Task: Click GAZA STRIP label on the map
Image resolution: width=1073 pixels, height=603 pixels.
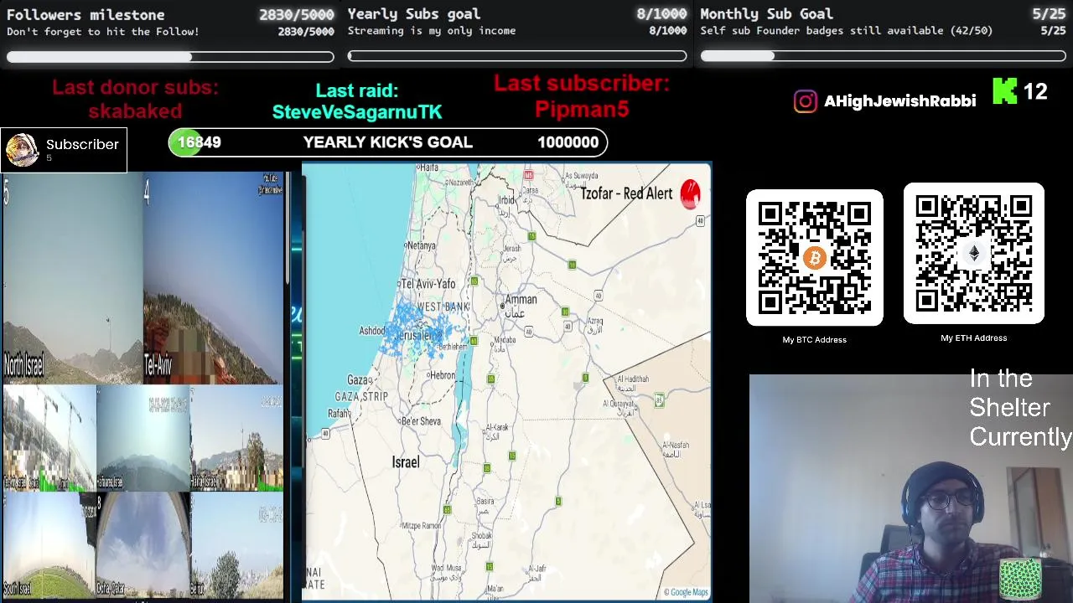Action: click(x=361, y=397)
